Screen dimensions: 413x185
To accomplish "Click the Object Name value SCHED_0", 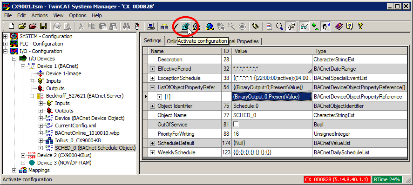I will coord(272,115).
